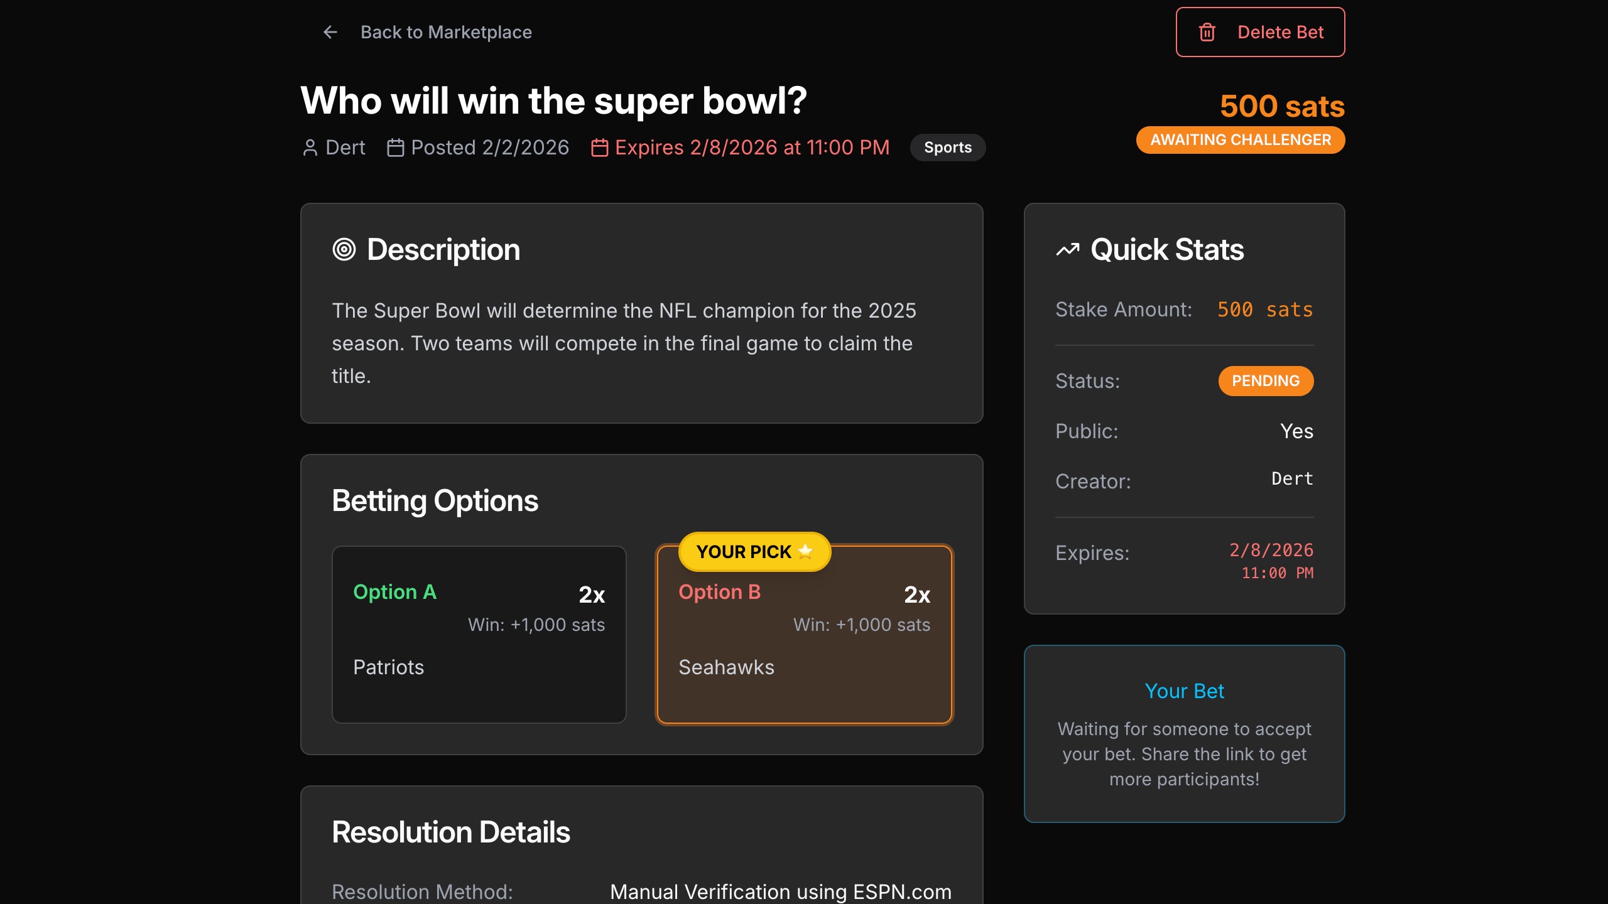This screenshot has height=904, width=1608.
Task: Click the Back to Marketplace link
Action: pyautogui.click(x=446, y=32)
